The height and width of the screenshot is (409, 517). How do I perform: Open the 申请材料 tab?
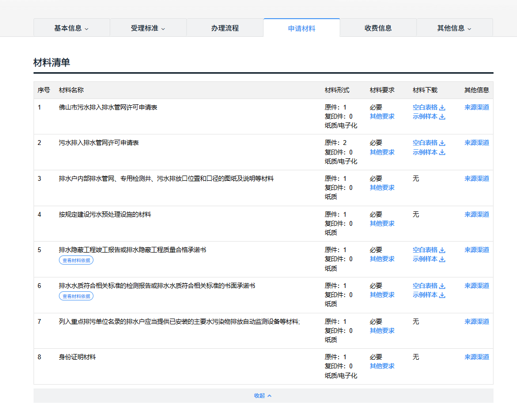point(301,28)
